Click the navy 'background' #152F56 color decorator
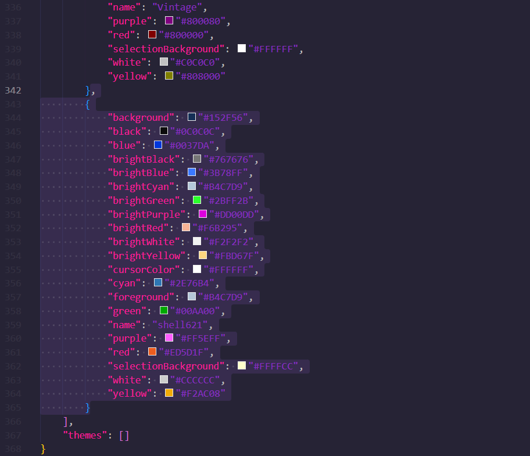 (192, 117)
